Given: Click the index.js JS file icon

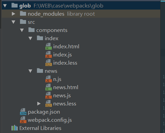Looking at the screenshot, I should click(x=48, y=55).
